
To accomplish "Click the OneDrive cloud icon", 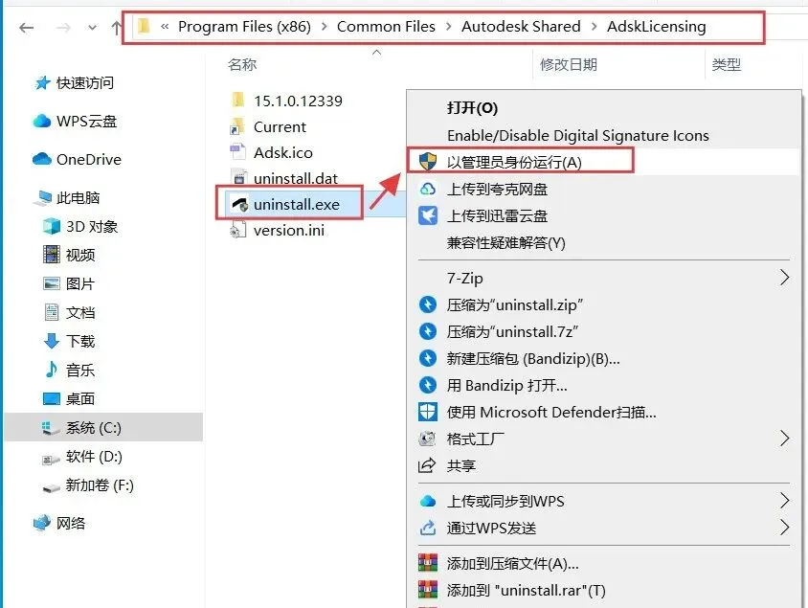I will (x=42, y=159).
